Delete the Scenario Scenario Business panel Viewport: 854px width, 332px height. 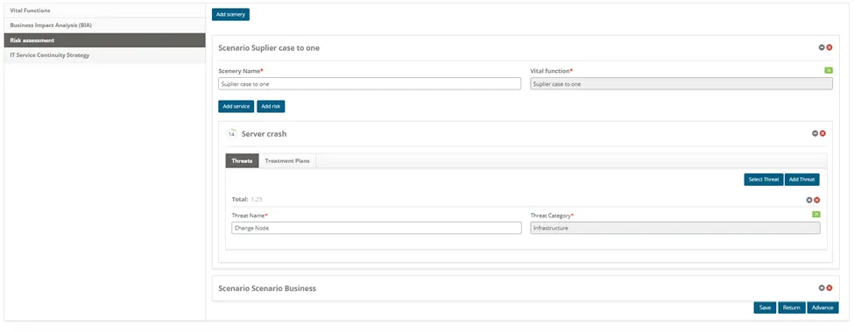[829, 288]
